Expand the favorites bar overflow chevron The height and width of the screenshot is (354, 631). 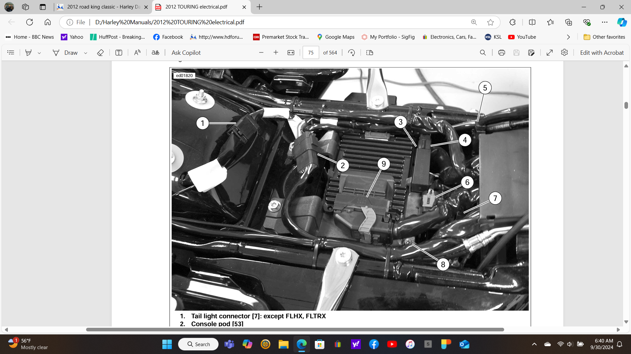pos(568,37)
